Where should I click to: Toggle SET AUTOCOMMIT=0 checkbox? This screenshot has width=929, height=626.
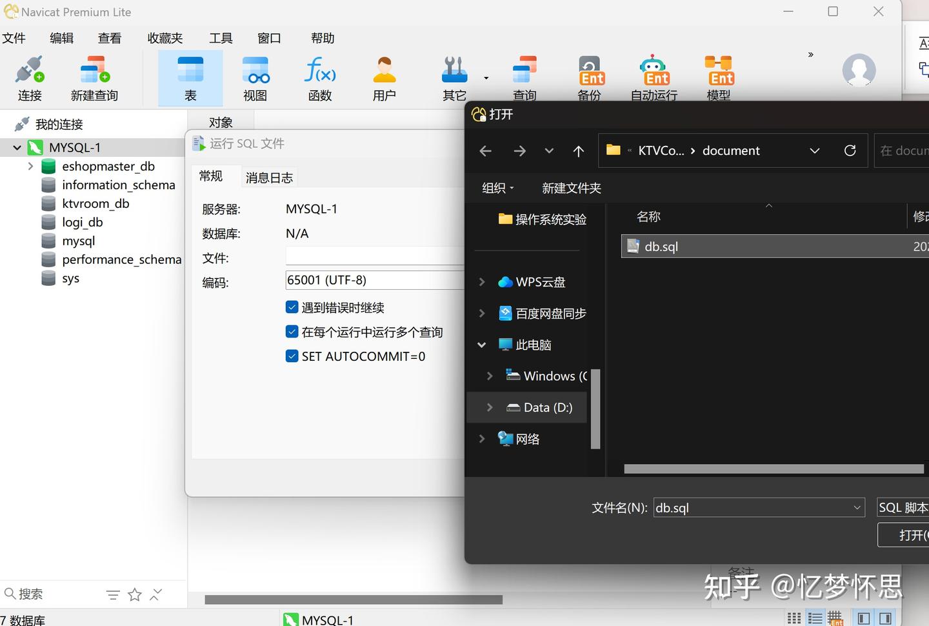pos(292,356)
